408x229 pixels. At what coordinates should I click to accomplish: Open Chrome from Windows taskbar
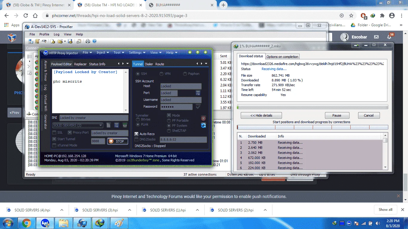tap(26, 223)
